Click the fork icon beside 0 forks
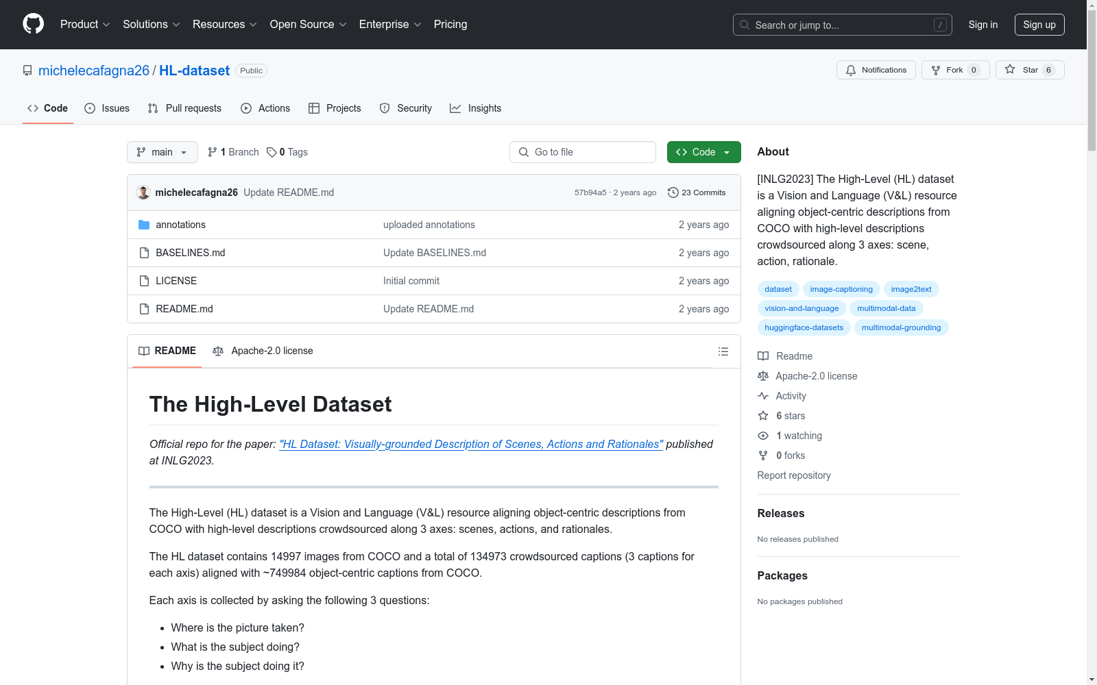 [x=763, y=456]
